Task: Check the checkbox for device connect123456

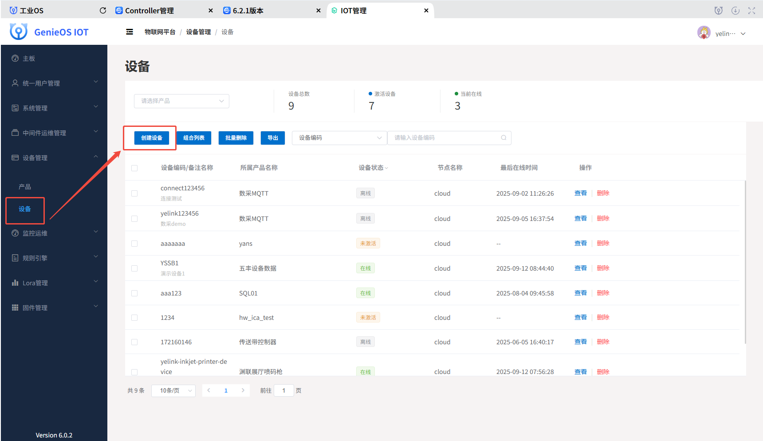Action: click(134, 193)
